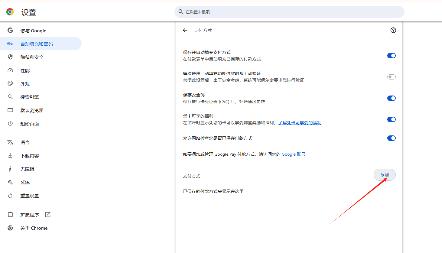Click the reset icon for 重置设置
The image size is (442, 253).
click(10, 196)
